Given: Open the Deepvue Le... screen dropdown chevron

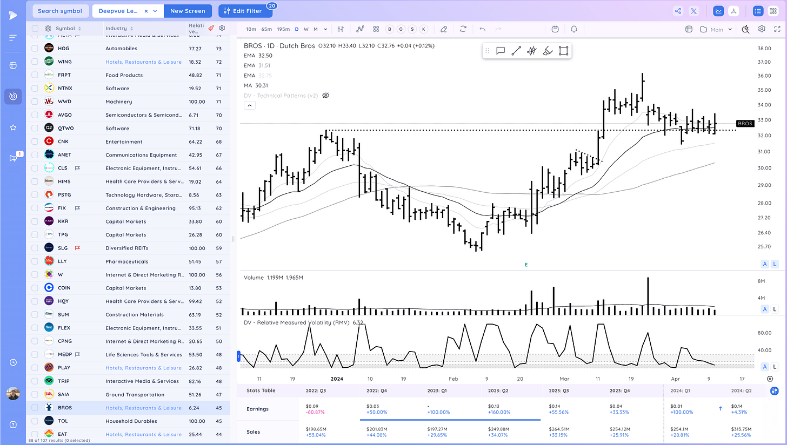Looking at the screenshot, I should coord(156,11).
